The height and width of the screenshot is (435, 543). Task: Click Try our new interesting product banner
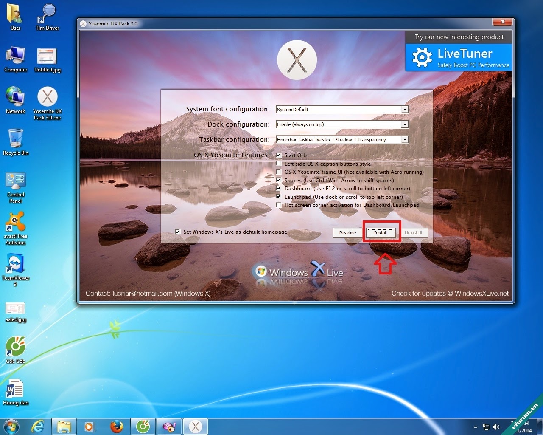[459, 37]
